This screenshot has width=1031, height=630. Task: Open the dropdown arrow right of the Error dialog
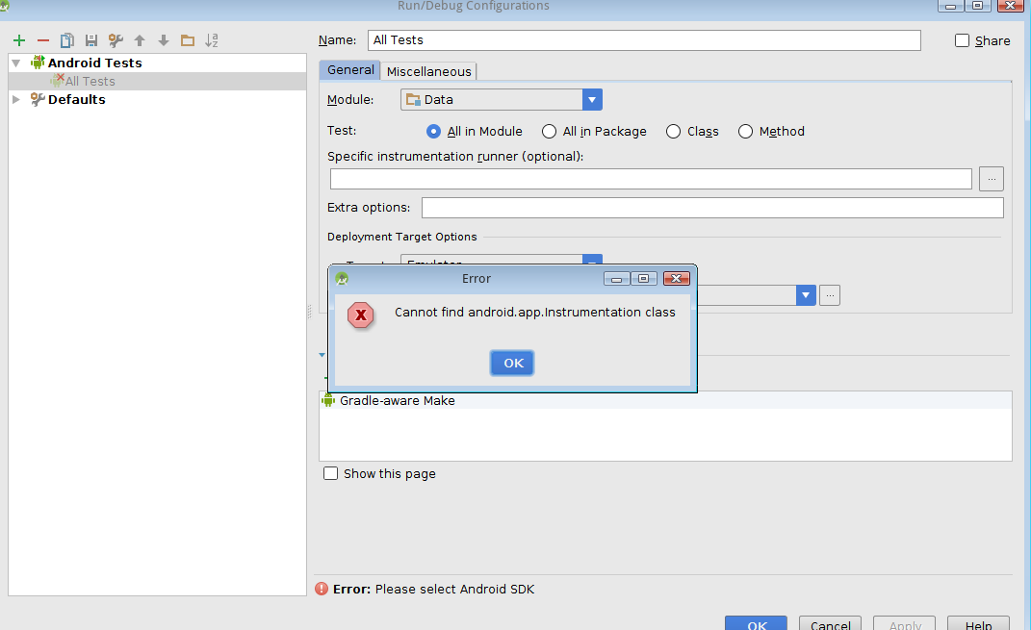(x=806, y=295)
